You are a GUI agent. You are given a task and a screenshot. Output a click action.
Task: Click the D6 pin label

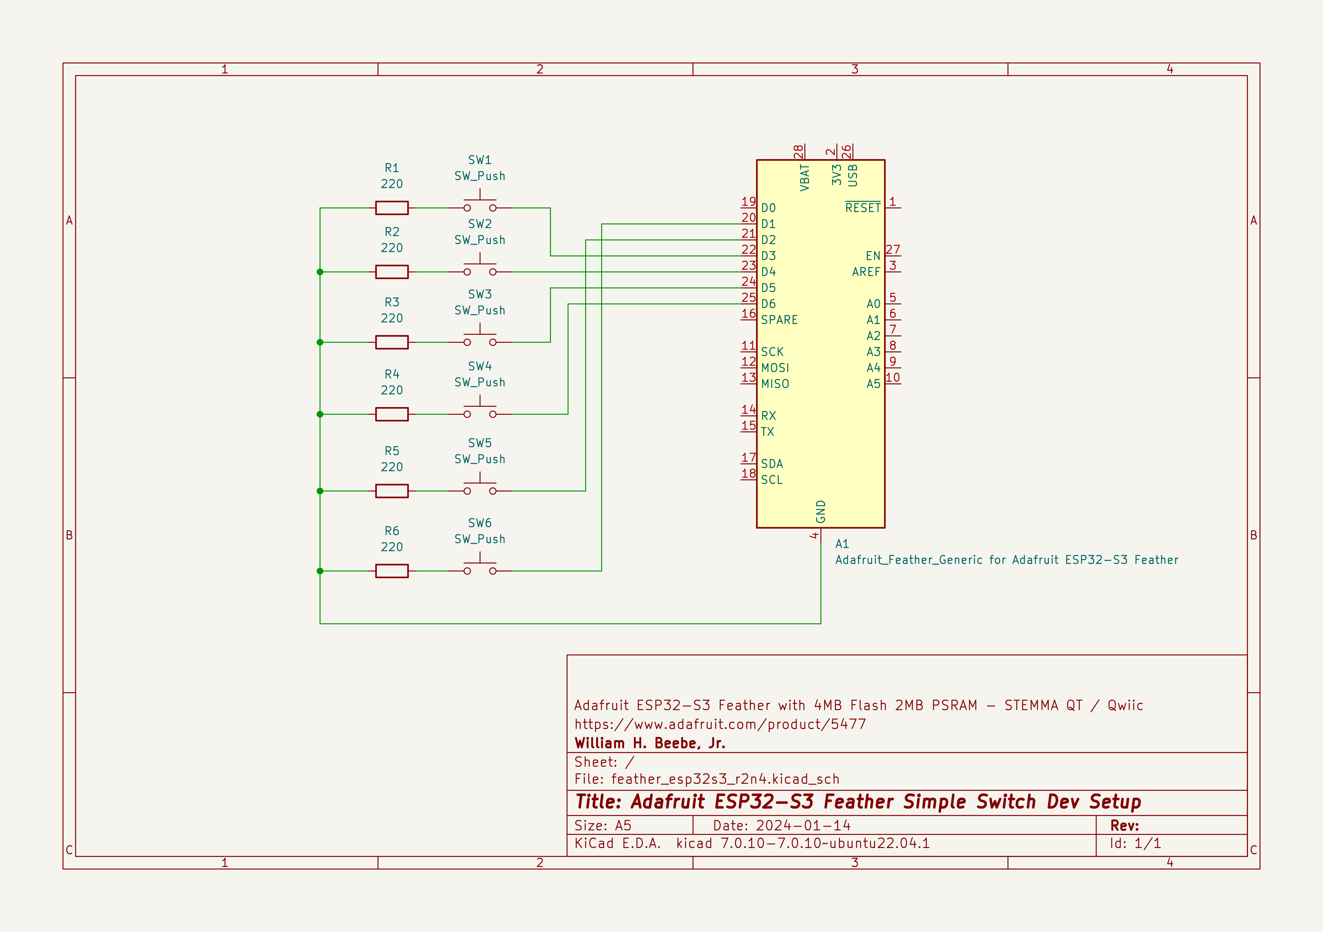tap(769, 304)
